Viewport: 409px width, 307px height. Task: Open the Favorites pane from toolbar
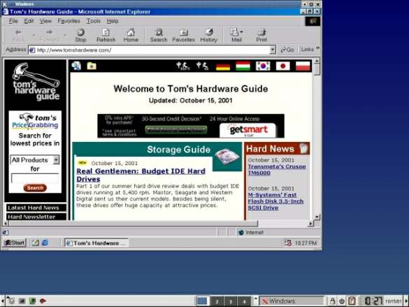(x=183, y=35)
